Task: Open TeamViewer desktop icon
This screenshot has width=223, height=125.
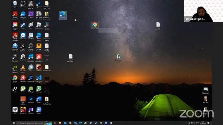Action: 23,36
